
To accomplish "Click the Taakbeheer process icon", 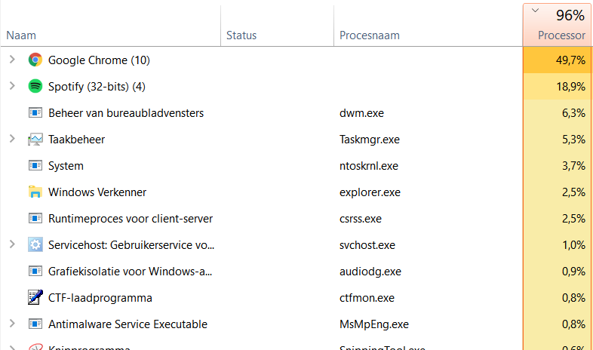I will (35, 140).
